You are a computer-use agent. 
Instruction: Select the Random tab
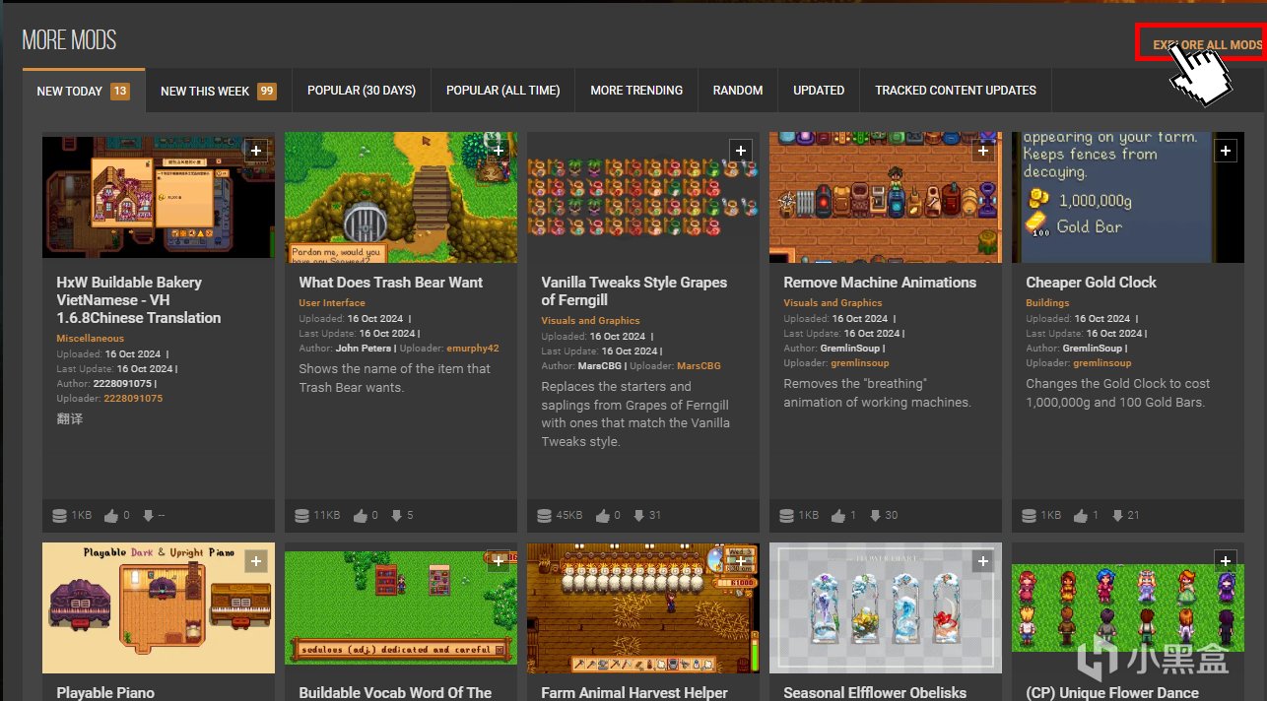click(738, 91)
